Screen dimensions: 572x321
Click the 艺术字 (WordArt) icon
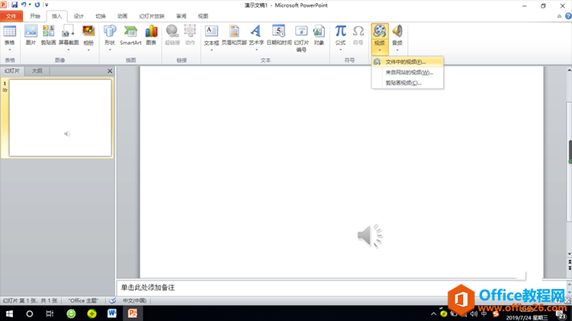pyautogui.click(x=255, y=34)
